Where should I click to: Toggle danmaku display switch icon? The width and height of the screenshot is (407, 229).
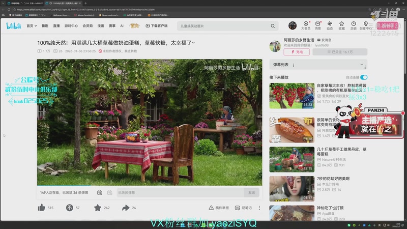(100, 193)
